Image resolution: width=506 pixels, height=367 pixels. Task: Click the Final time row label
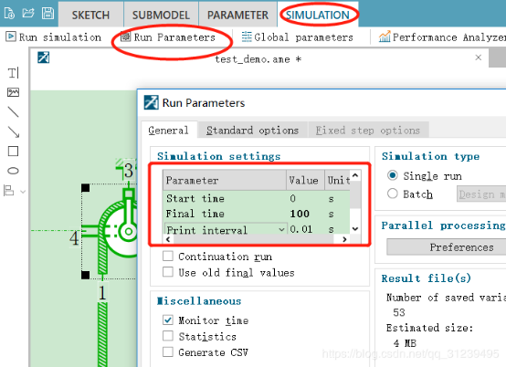[195, 214]
